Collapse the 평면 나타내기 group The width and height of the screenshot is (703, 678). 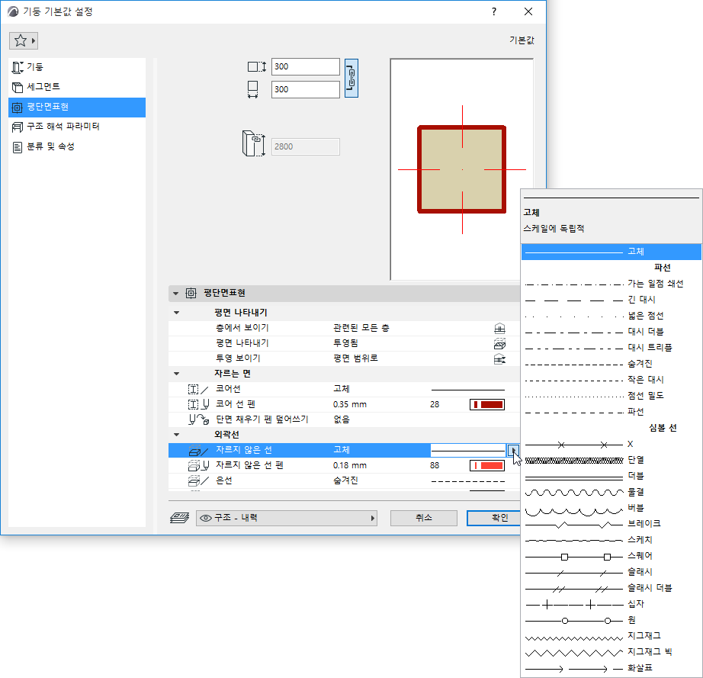coord(177,313)
